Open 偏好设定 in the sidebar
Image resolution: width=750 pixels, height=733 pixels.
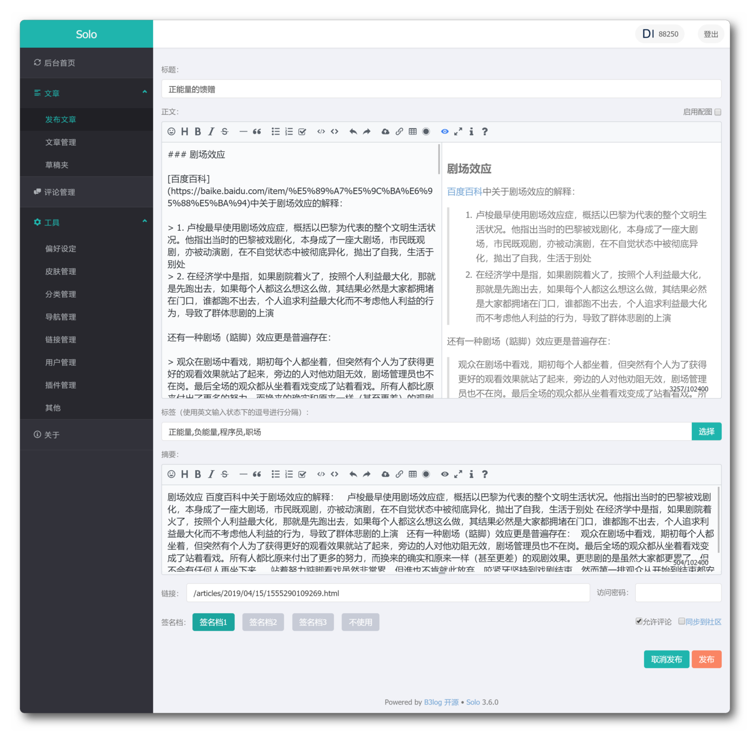[87, 248]
